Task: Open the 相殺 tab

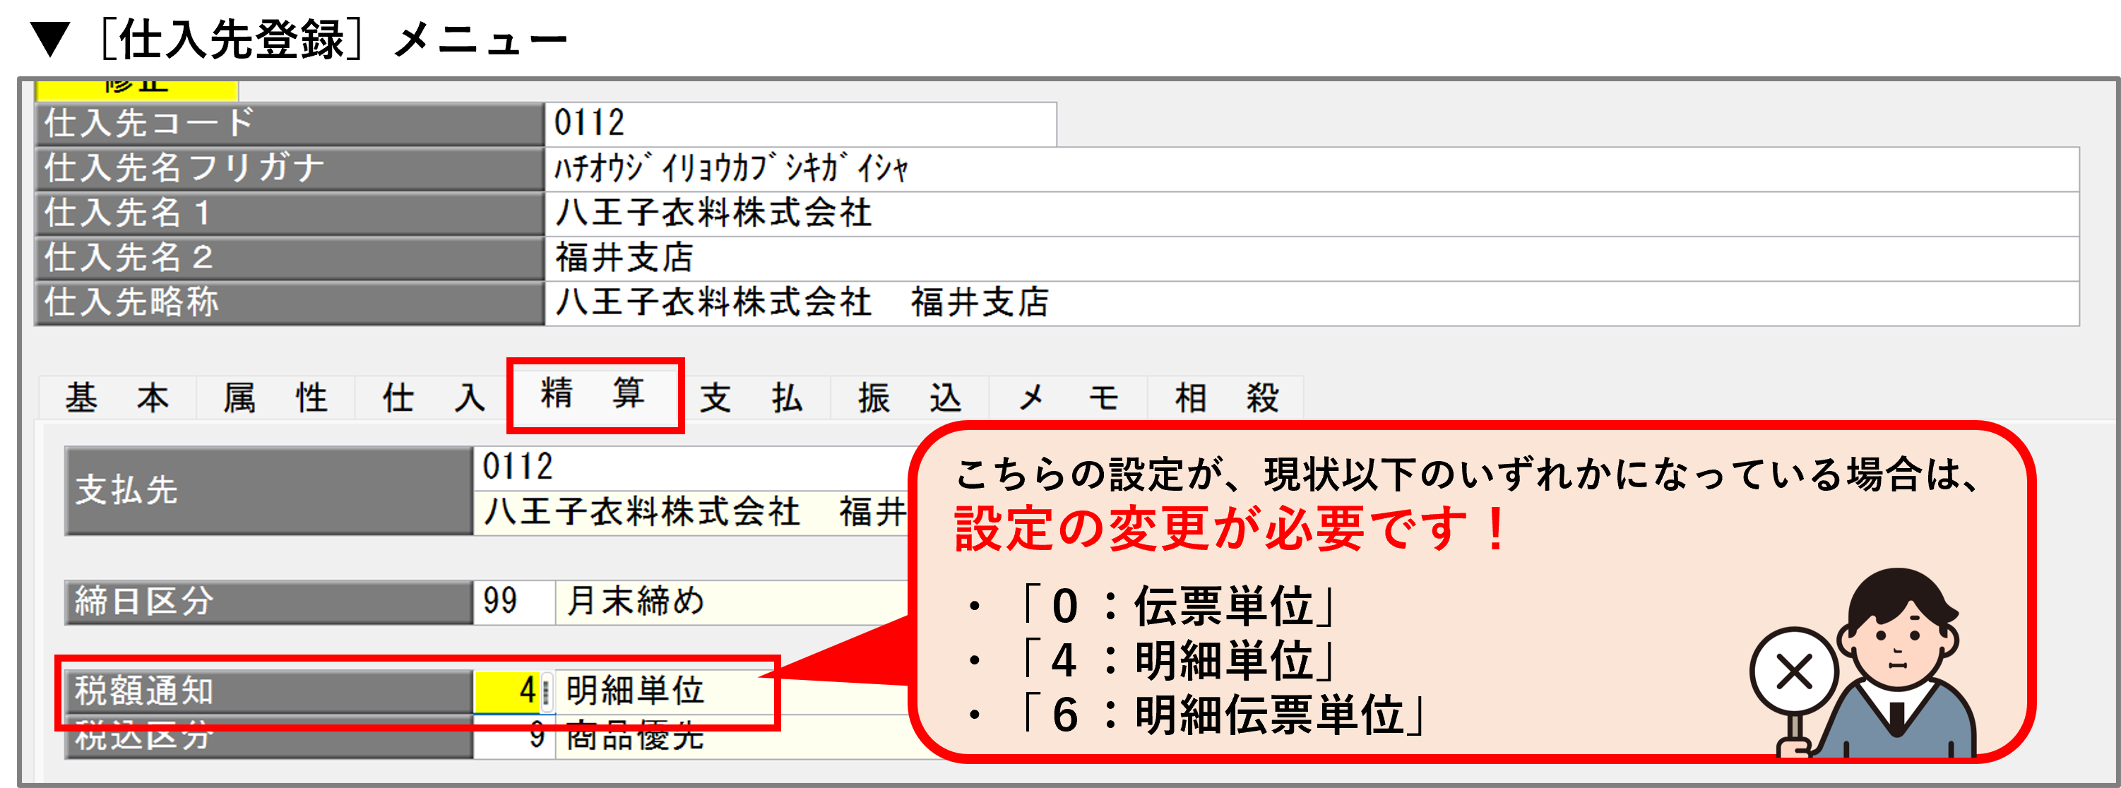Action: pos(1227,398)
